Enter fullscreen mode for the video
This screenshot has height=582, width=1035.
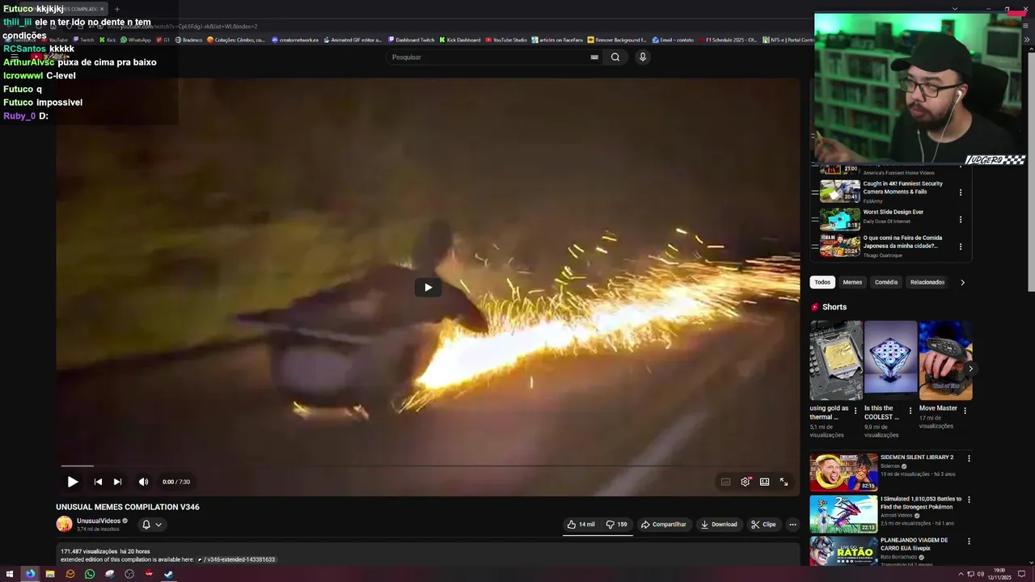click(784, 482)
